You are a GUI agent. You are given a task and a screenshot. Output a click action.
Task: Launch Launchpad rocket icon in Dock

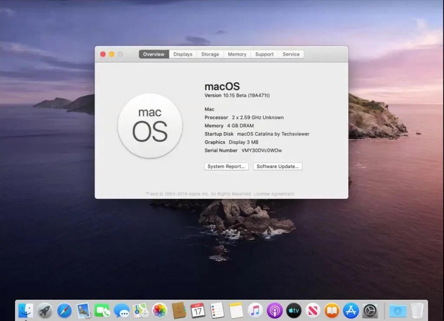point(45,311)
